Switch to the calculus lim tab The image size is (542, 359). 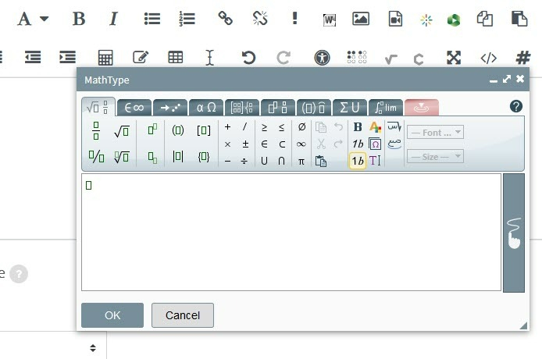(386, 108)
